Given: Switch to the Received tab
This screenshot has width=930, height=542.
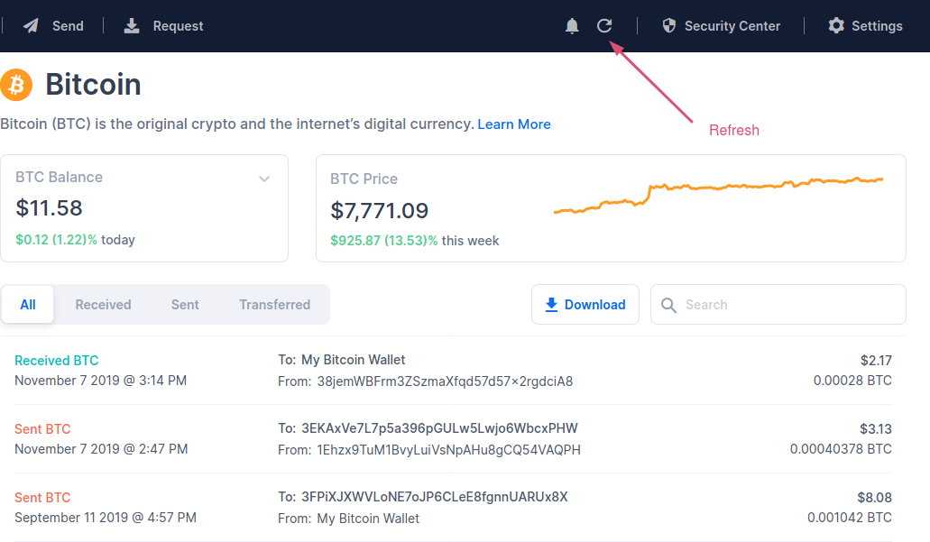Looking at the screenshot, I should [x=103, y=305].
